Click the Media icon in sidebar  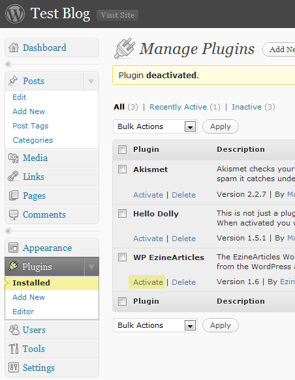point(13,158)
